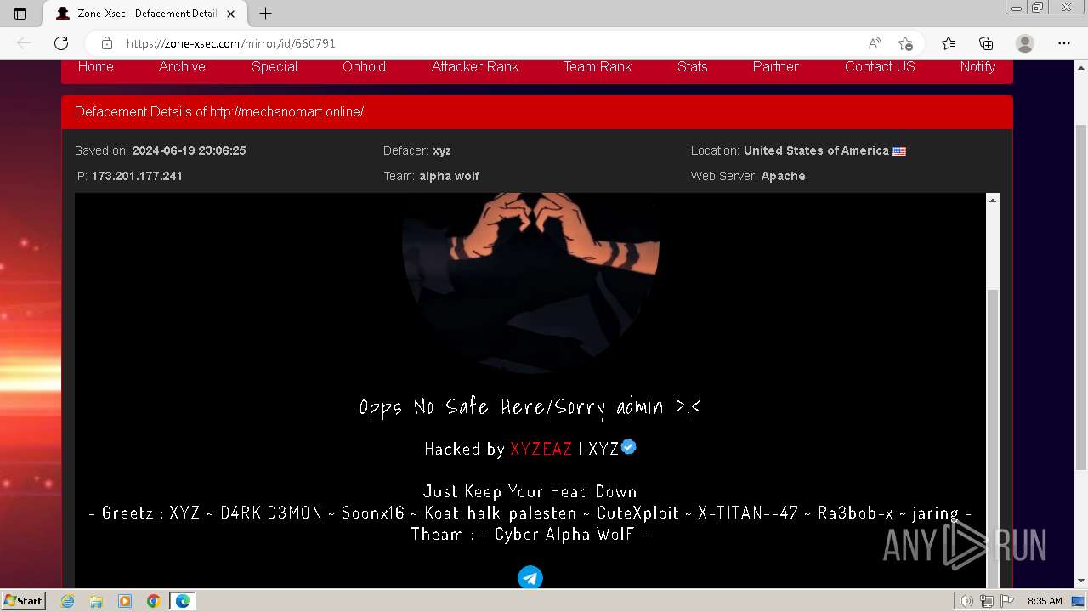Viewport: 1088px width, 612px height.
Task: Click the main page scrollbar thumb
Action: [1081, 296]
